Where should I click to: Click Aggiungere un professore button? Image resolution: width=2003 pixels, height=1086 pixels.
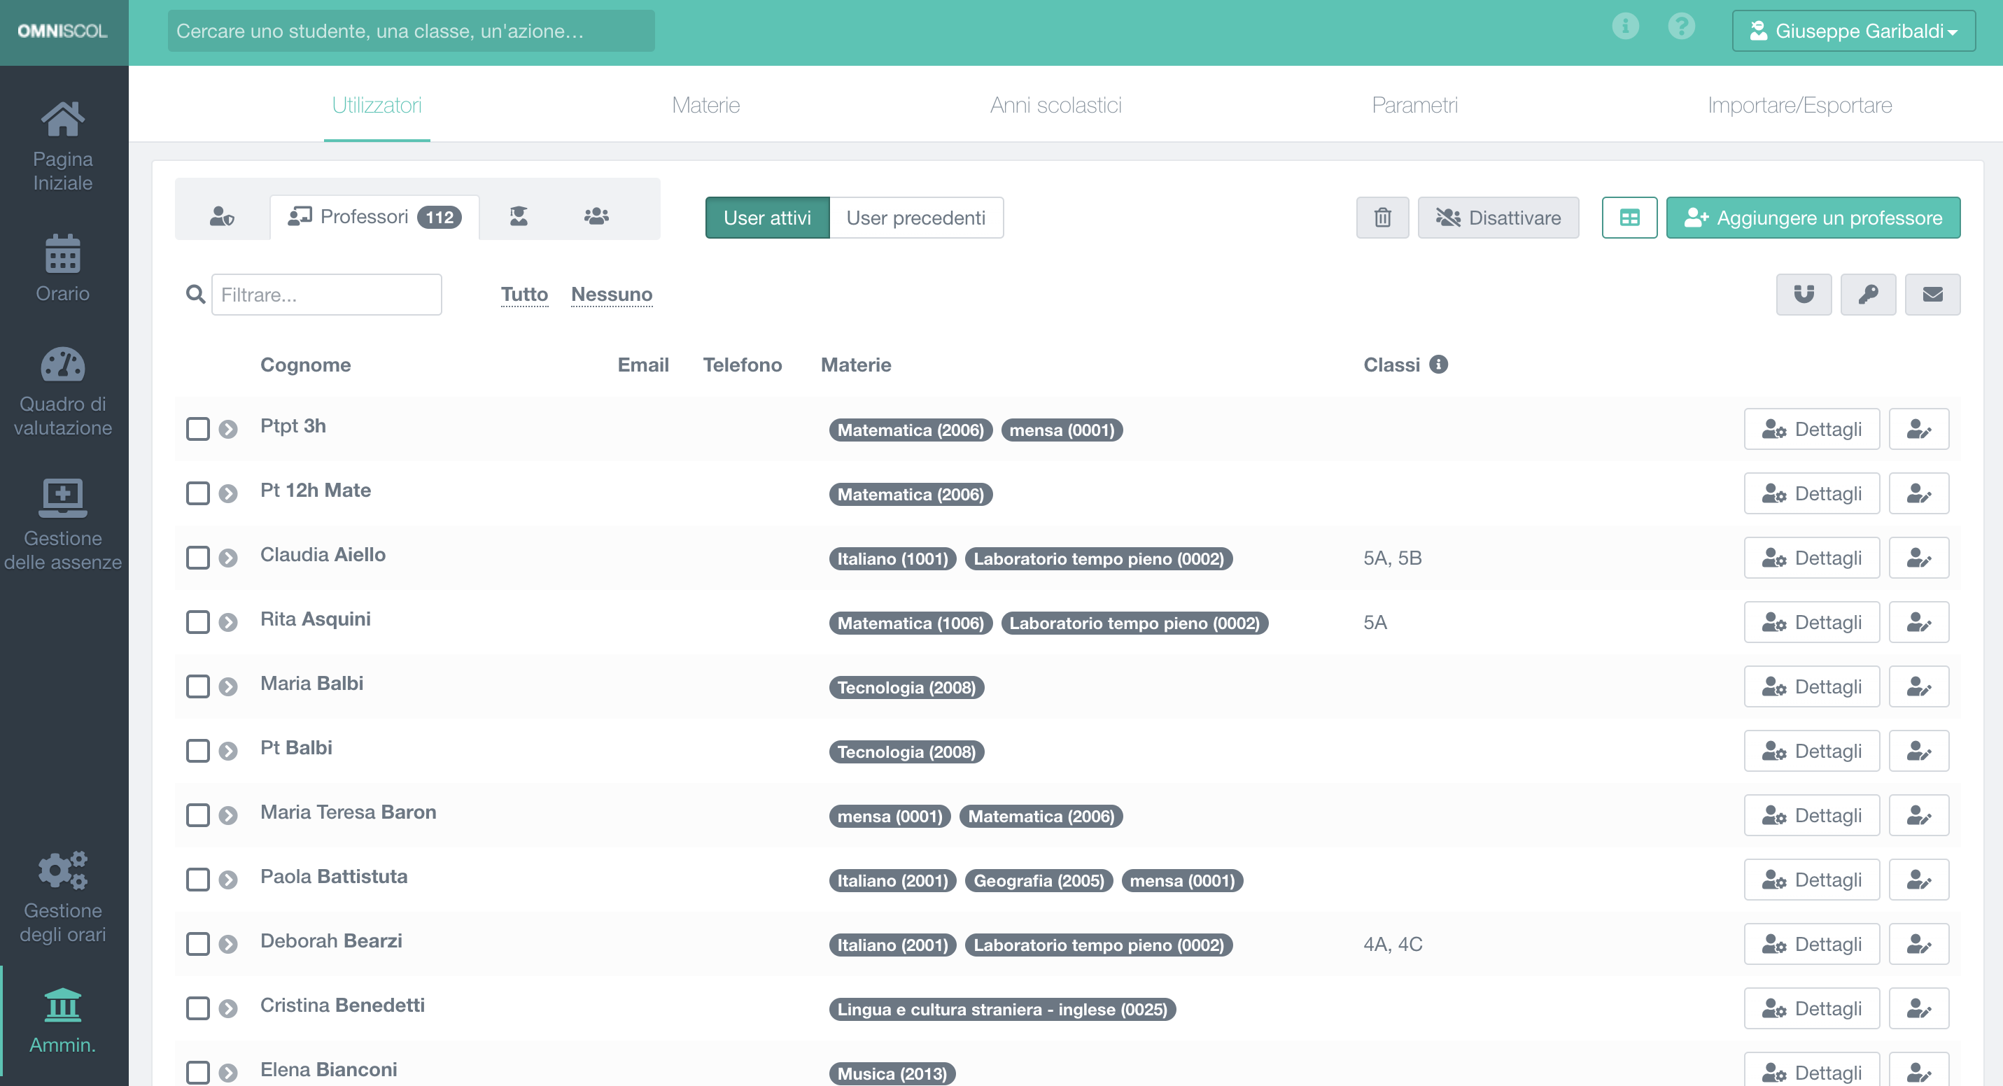click(x=1813, y=218)
